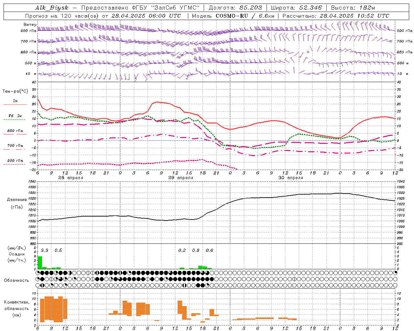The height and width of the screenshot is (331, 414).
Task: Click the model label COSMO-RU
Action: click(232, 16)
